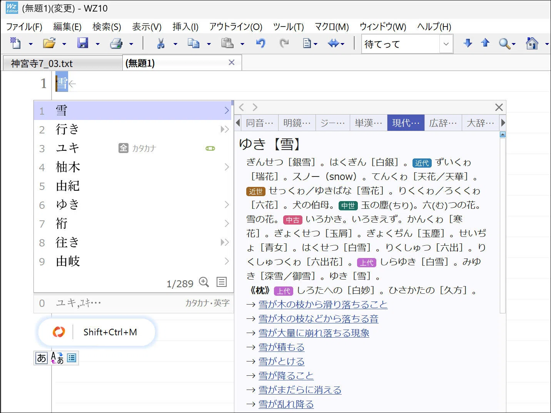
Task: Click the search down arrow icon
Action: pyautogui.click(x=468, y=43)
